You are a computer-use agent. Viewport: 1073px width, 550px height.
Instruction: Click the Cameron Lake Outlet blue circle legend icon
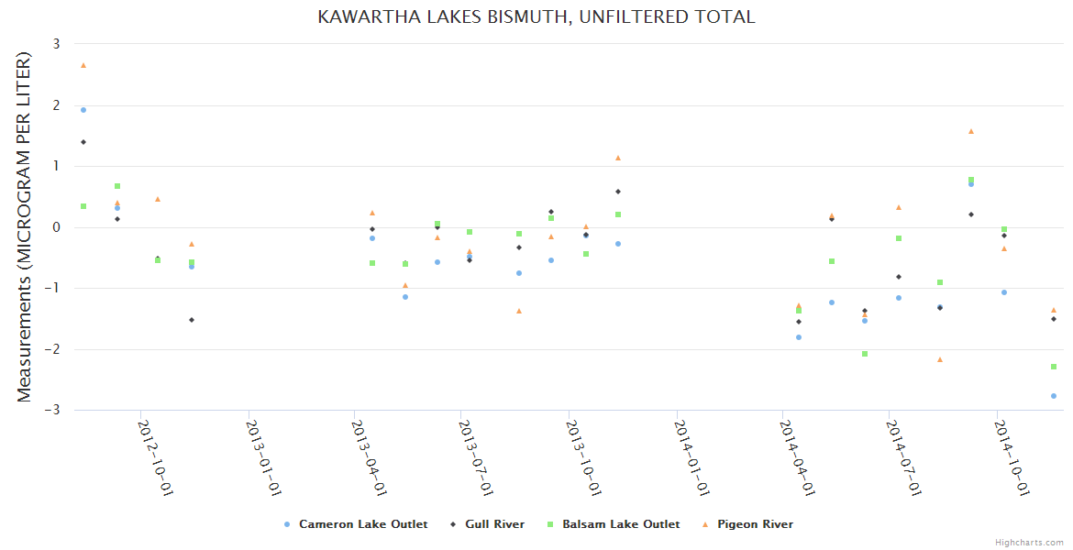pyautogui.click(x=288, y=524)
